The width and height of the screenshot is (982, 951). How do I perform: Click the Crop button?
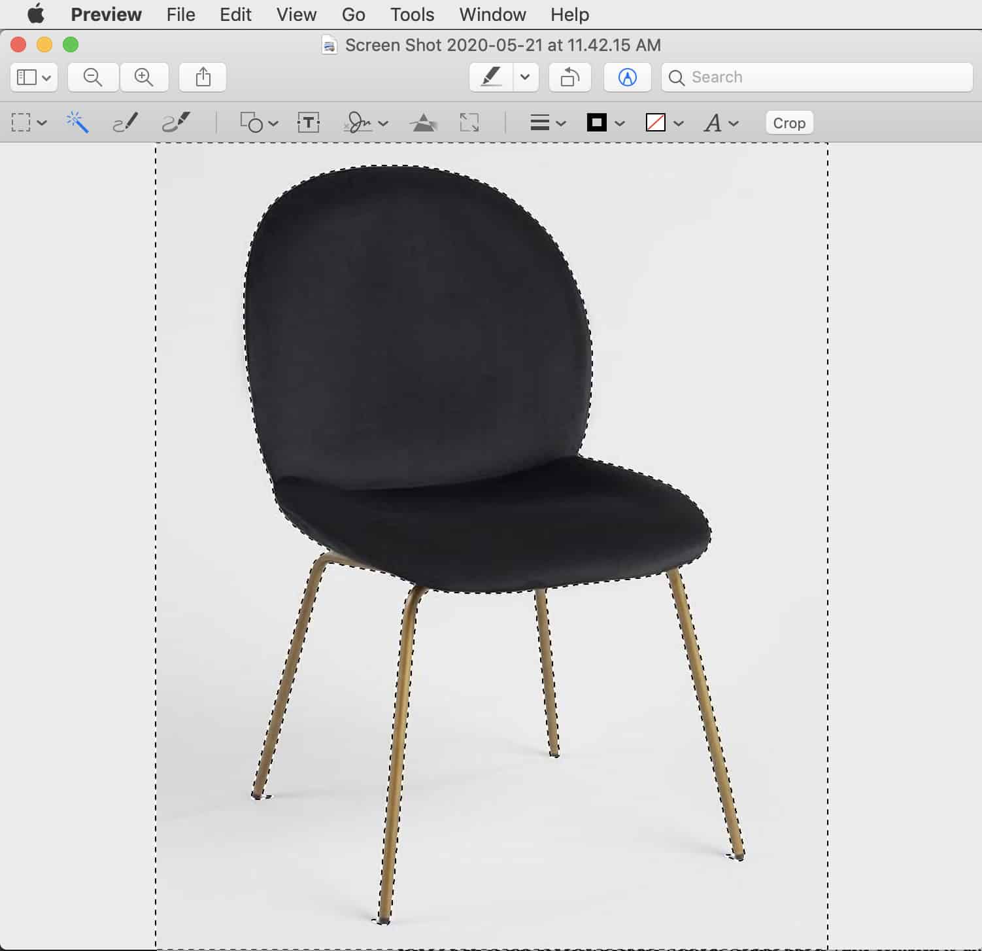click(x=789, y=122)
